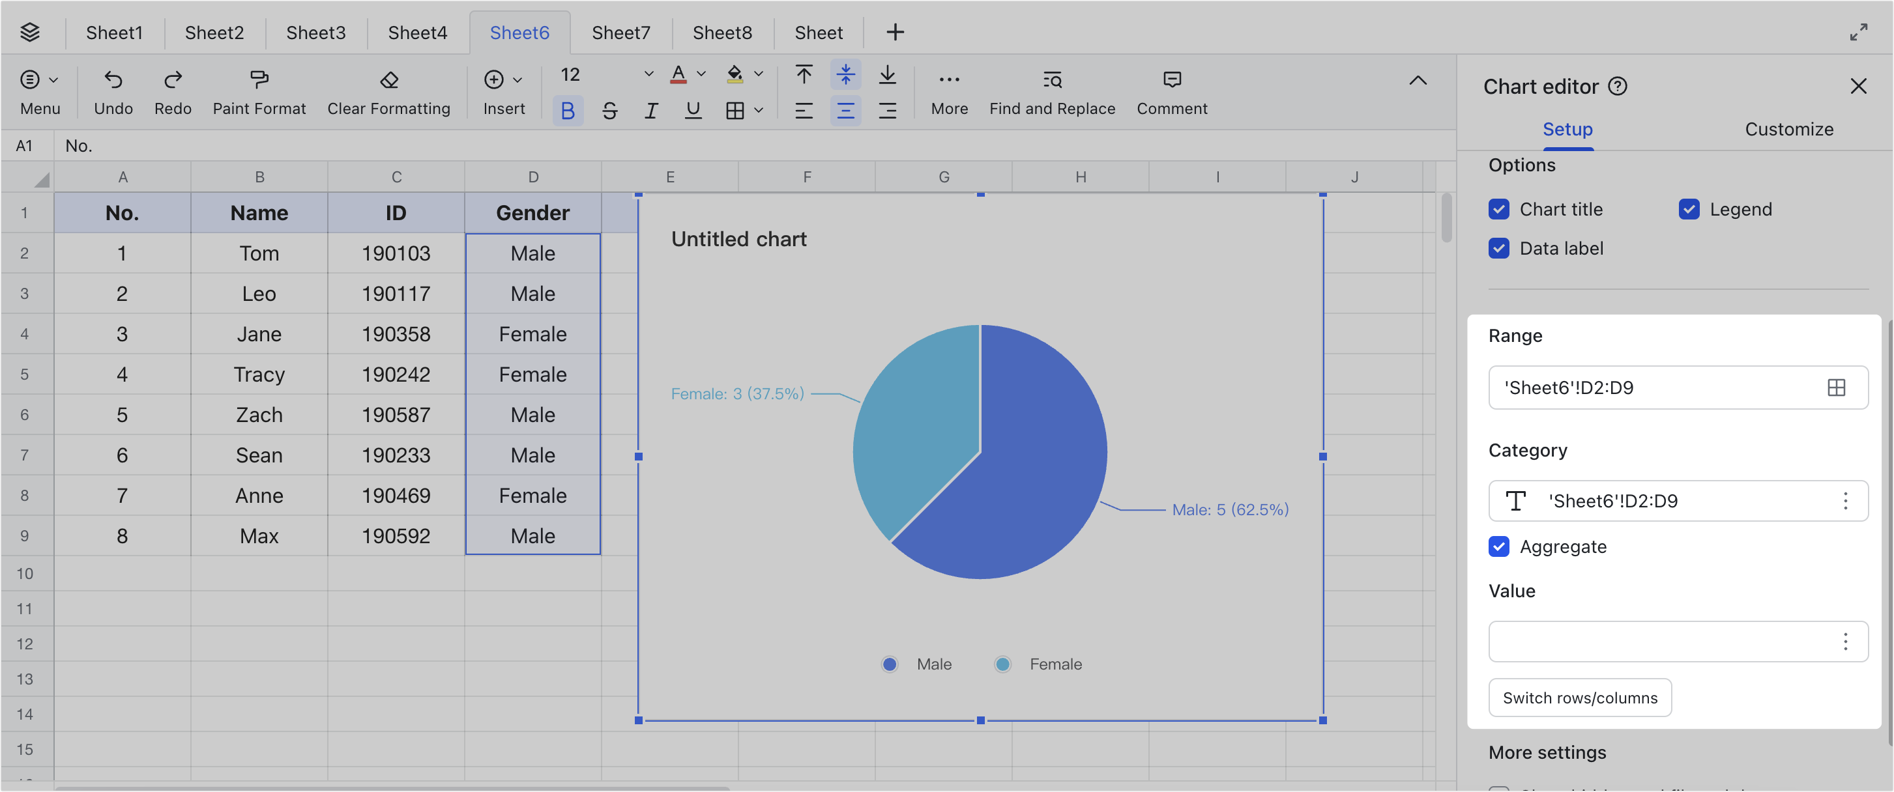Click the Undo icon

(113, 79)
